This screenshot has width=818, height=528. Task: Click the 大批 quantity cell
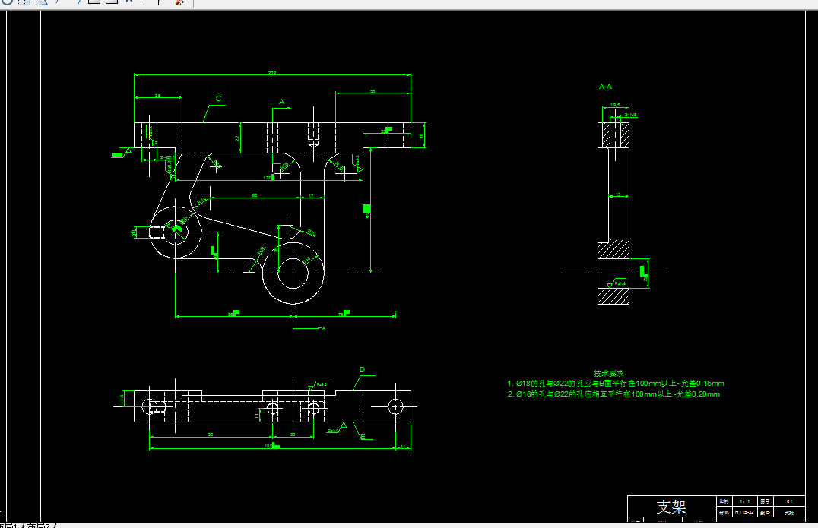[789, 512]
